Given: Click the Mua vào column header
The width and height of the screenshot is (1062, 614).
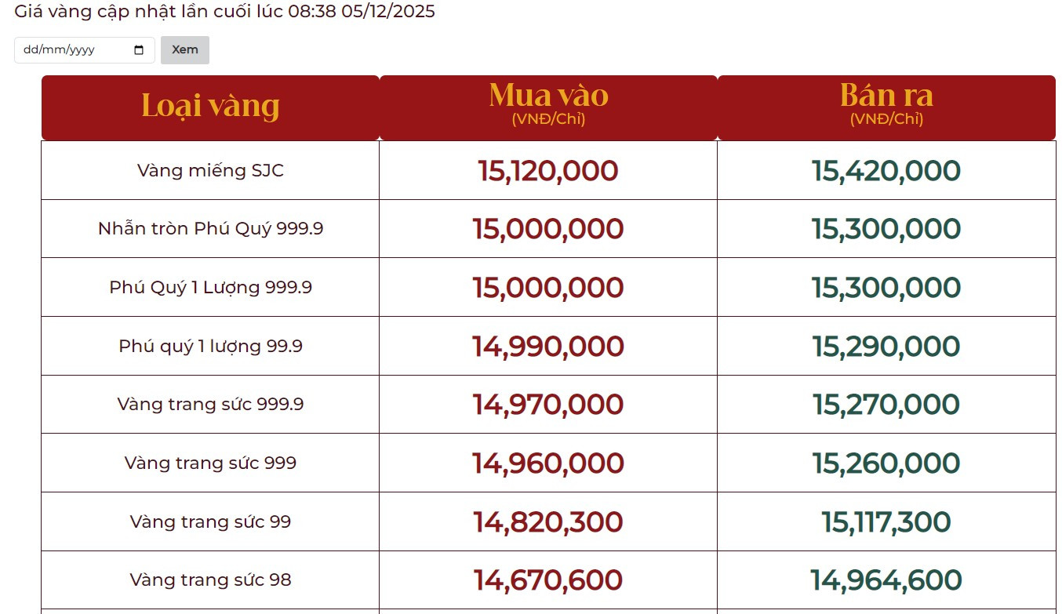Looking at the screenshot, I should click(x=548, y=104).
